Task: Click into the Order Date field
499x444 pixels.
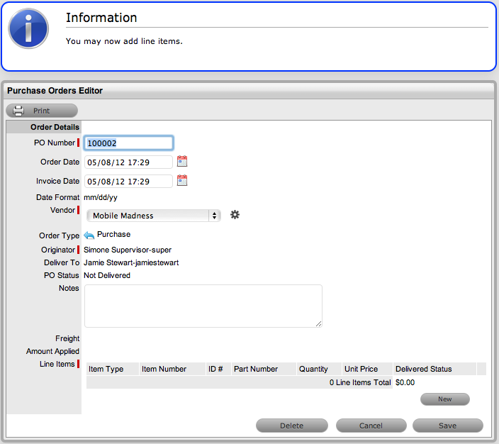Action: 128,162
